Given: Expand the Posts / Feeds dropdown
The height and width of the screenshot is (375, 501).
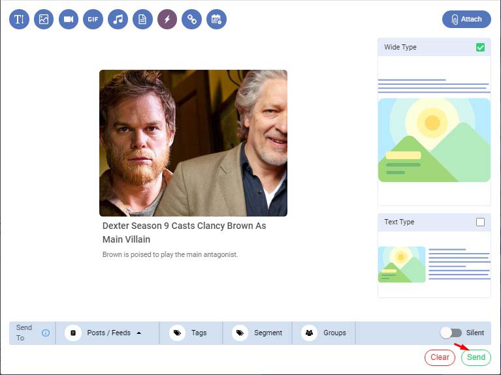Looking at the screenshot, I should [107, 333].
